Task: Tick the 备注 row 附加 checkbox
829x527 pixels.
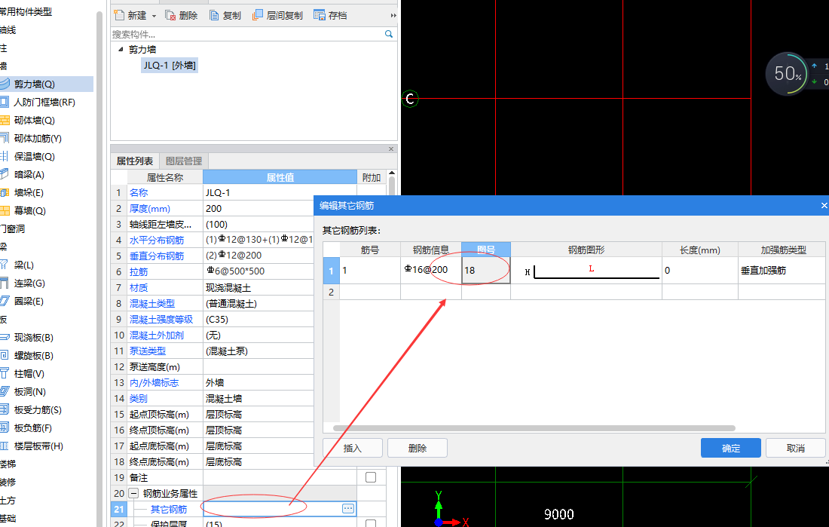Action: (x=371, y=477)
